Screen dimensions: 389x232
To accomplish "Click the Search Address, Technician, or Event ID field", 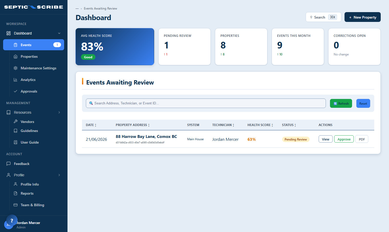I will coord(206,103).
